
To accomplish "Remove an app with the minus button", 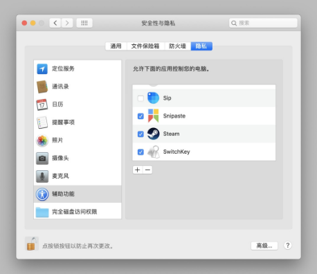I will tap(147, 170).
